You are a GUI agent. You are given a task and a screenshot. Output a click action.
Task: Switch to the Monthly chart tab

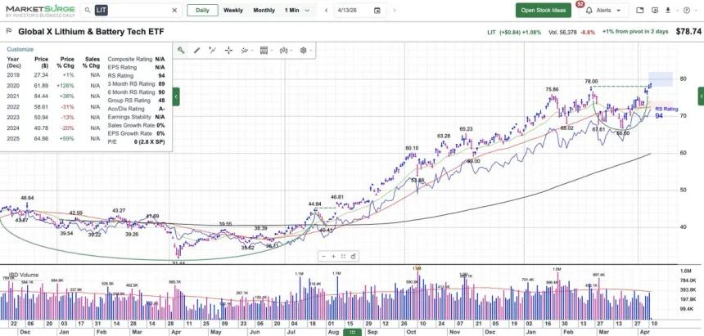point(264,11)
